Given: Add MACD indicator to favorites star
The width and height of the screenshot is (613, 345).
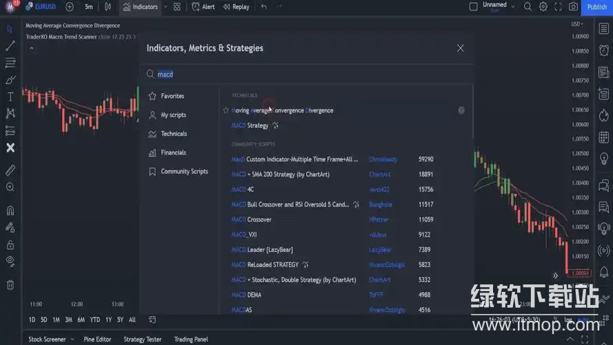Looking at the screenshot, I should (225, 110).
